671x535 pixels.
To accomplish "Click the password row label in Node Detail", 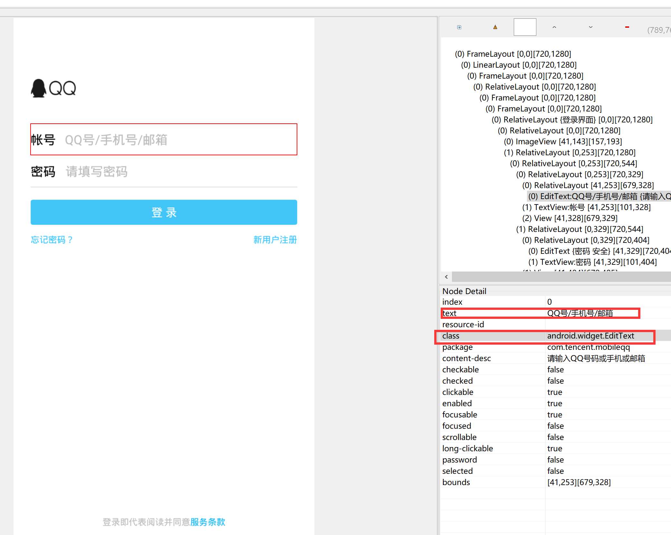I will click(459, 460).
